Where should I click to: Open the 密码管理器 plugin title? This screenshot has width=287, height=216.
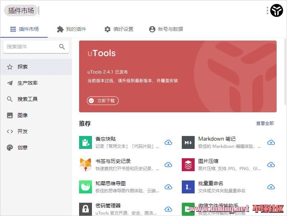coord(108,206)
